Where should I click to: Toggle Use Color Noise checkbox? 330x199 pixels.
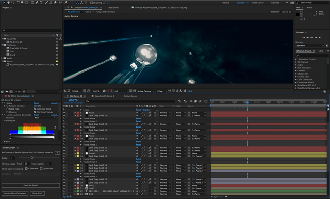point(35,109)
